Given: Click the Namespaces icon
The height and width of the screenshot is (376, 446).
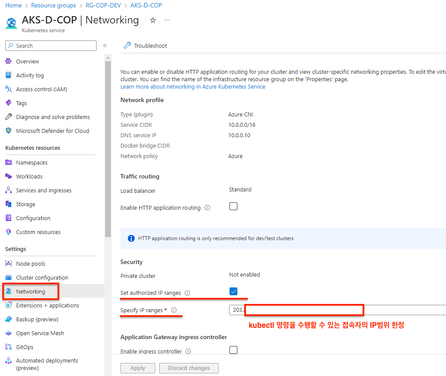Looking at the screenshot, I should coord(9,162).
